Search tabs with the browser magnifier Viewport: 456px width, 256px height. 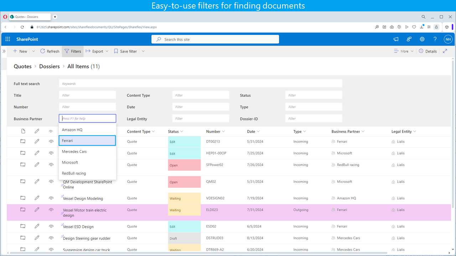click(x=424, y=17)
